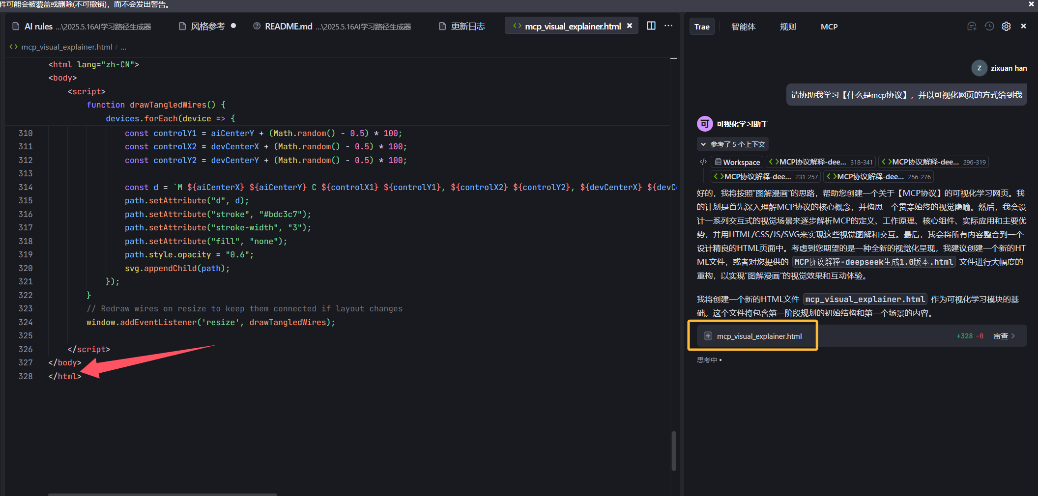Select the 更新日志 editor tab
1038x496 pixels.
tap(467, 27)
